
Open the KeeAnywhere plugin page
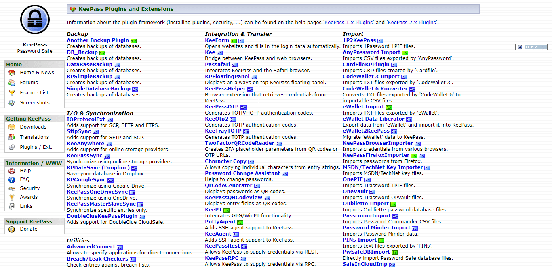85,143
